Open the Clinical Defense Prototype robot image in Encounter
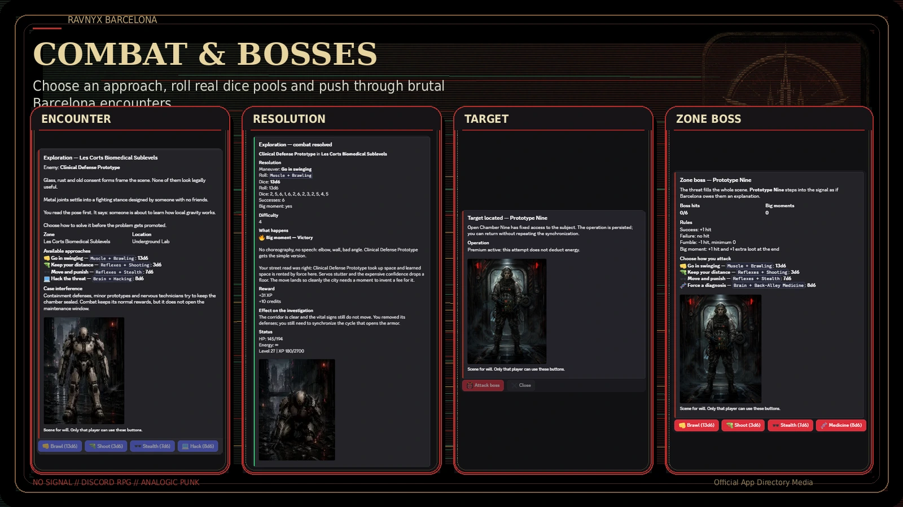903x507 pixels. pos(84,370)
